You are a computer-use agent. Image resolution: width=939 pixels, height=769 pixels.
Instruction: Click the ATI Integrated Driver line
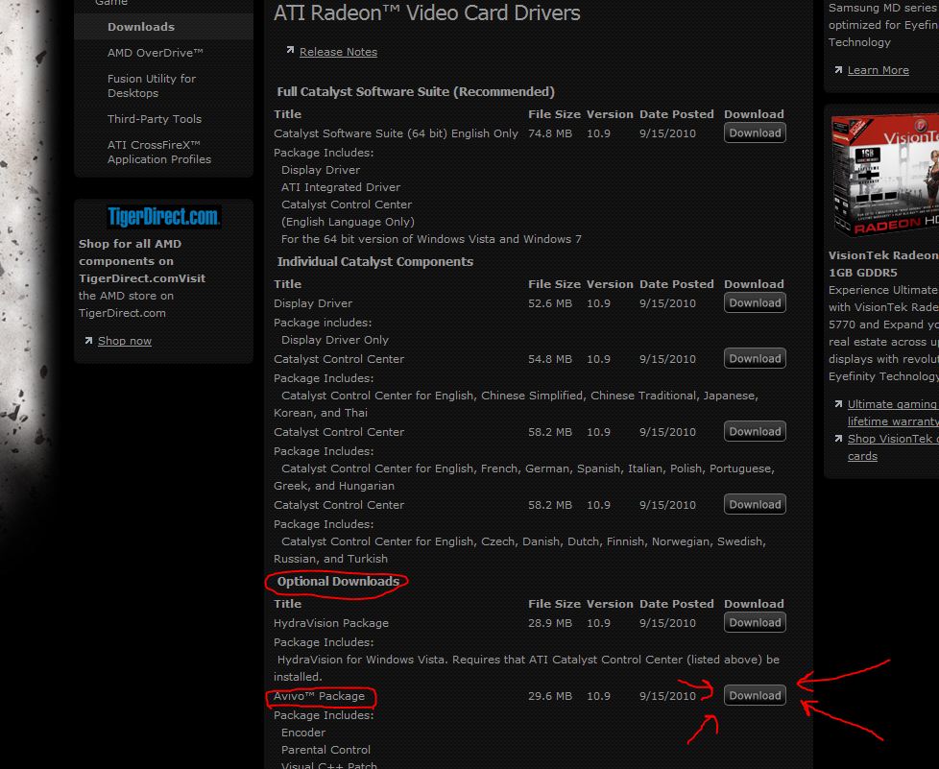click(341, 187)
